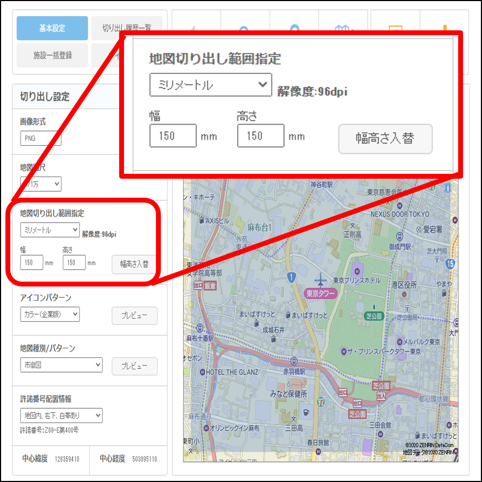This screenshot has height=482, width=482.
Task: Click the green 芝公園 park label icon
Action: pos(373,315)
